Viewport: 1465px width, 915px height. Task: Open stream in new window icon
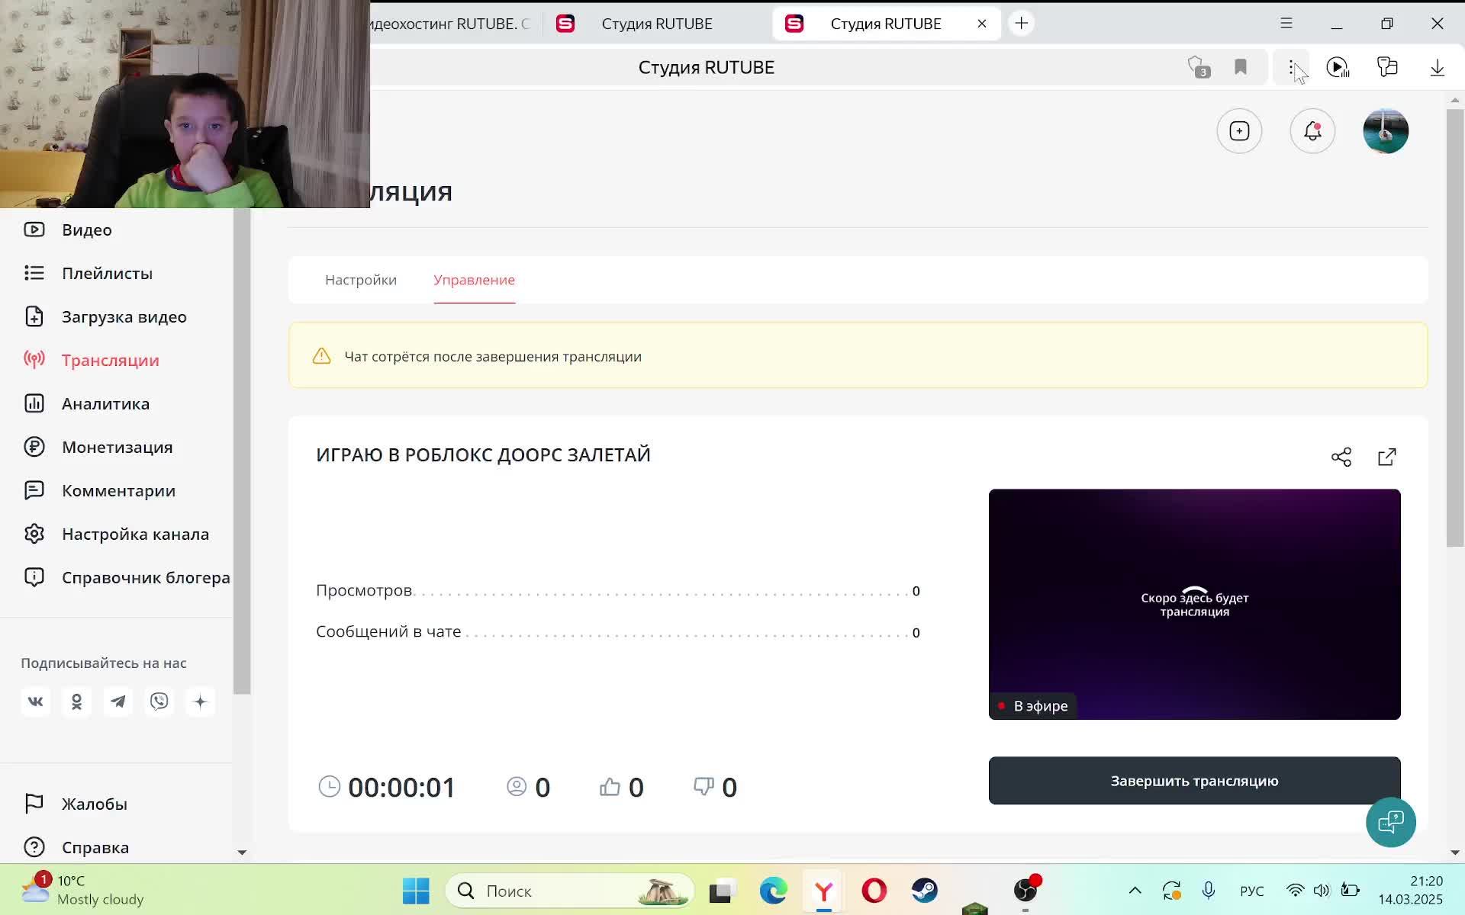click(x=1386, y=457)
